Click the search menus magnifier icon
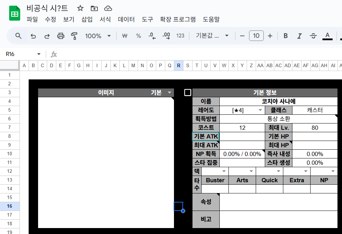This screenshot has height=234, width=342. click(19, 36)
